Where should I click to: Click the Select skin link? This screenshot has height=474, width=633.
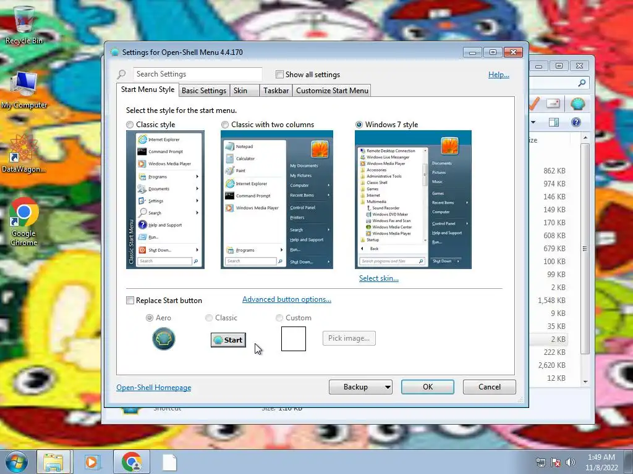(379, 278)
